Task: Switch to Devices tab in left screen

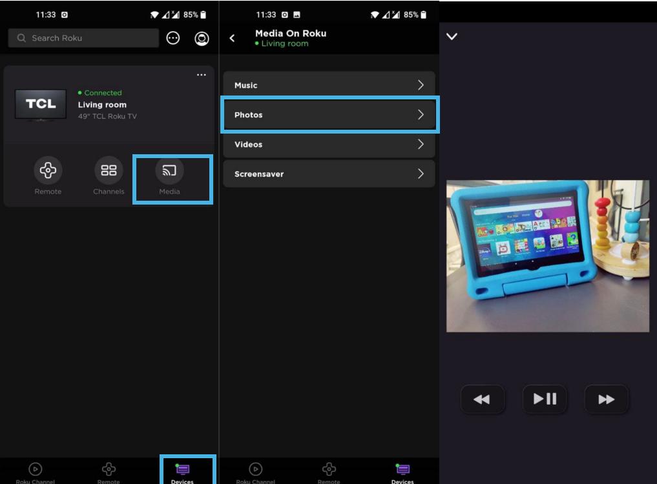Action: coord(182,472)
